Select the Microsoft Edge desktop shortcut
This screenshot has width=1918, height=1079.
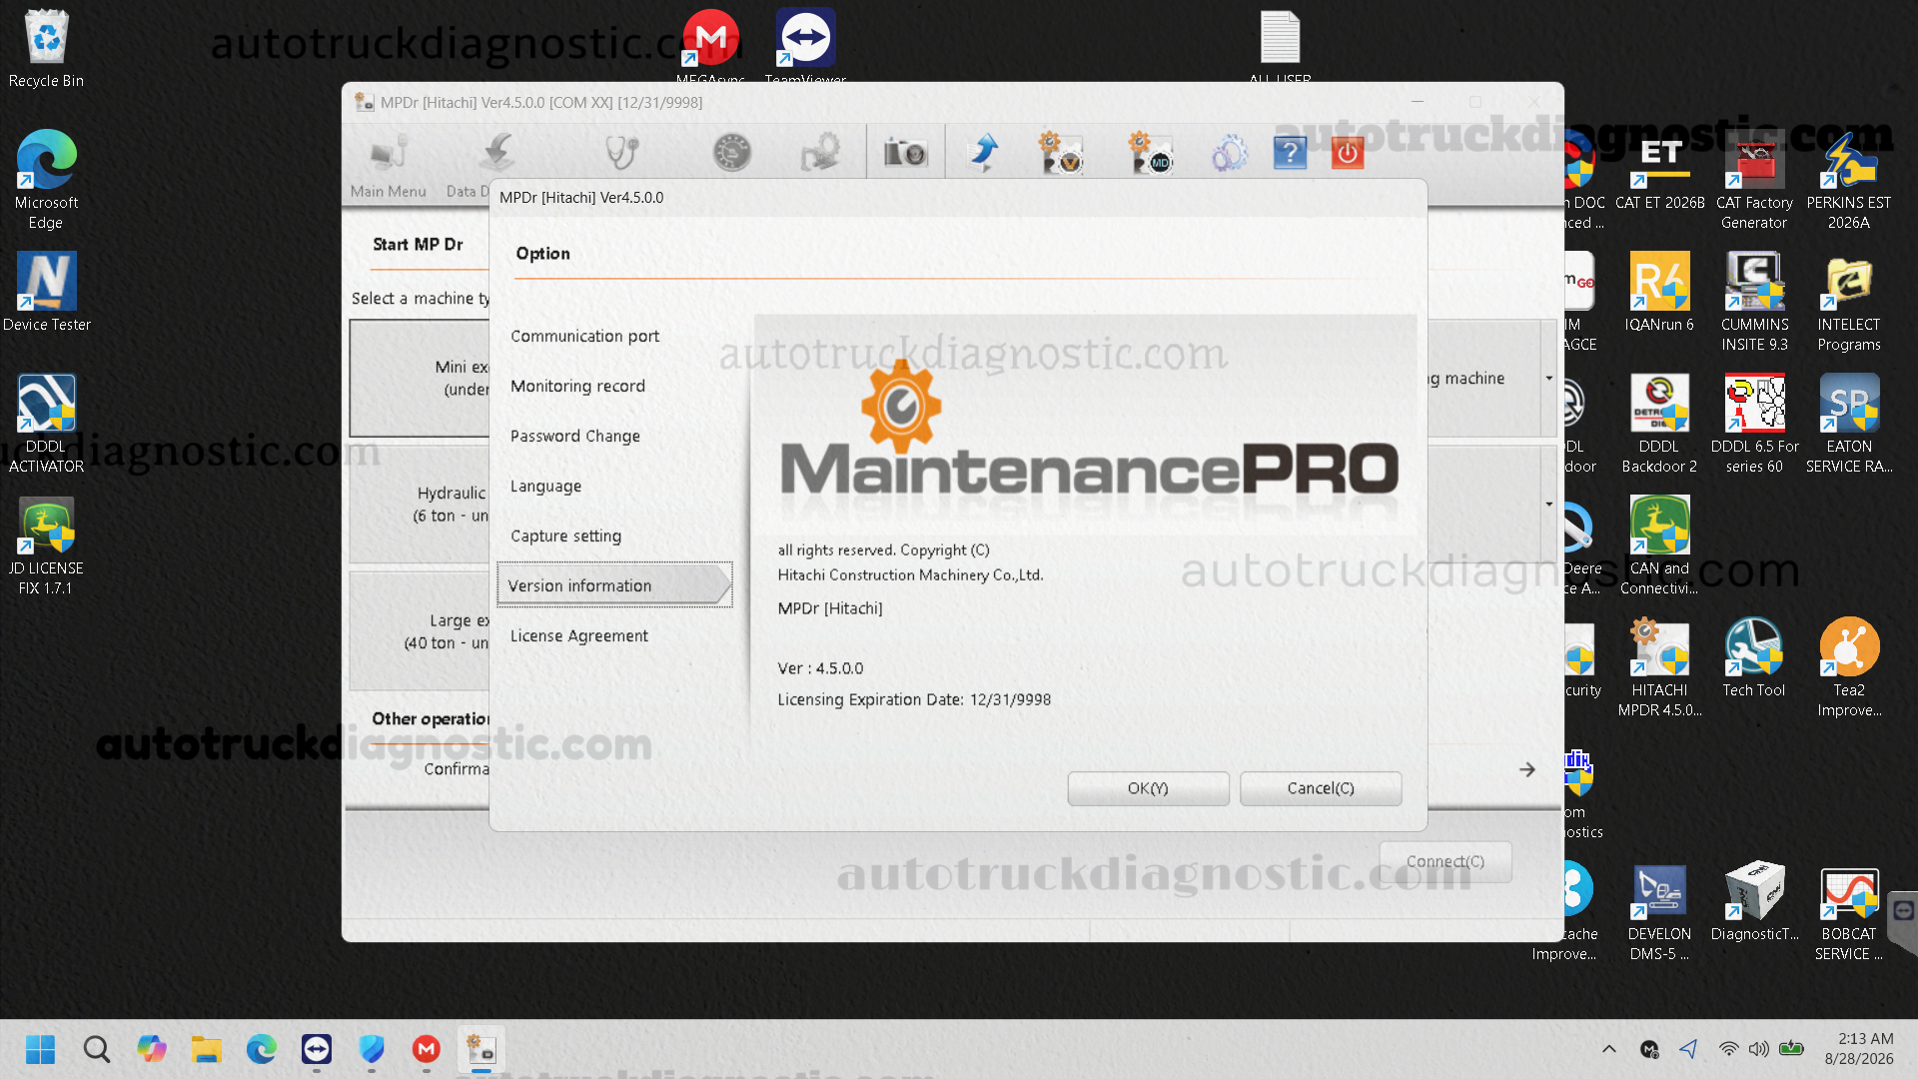pyautogui.click(x=46, y=180)
